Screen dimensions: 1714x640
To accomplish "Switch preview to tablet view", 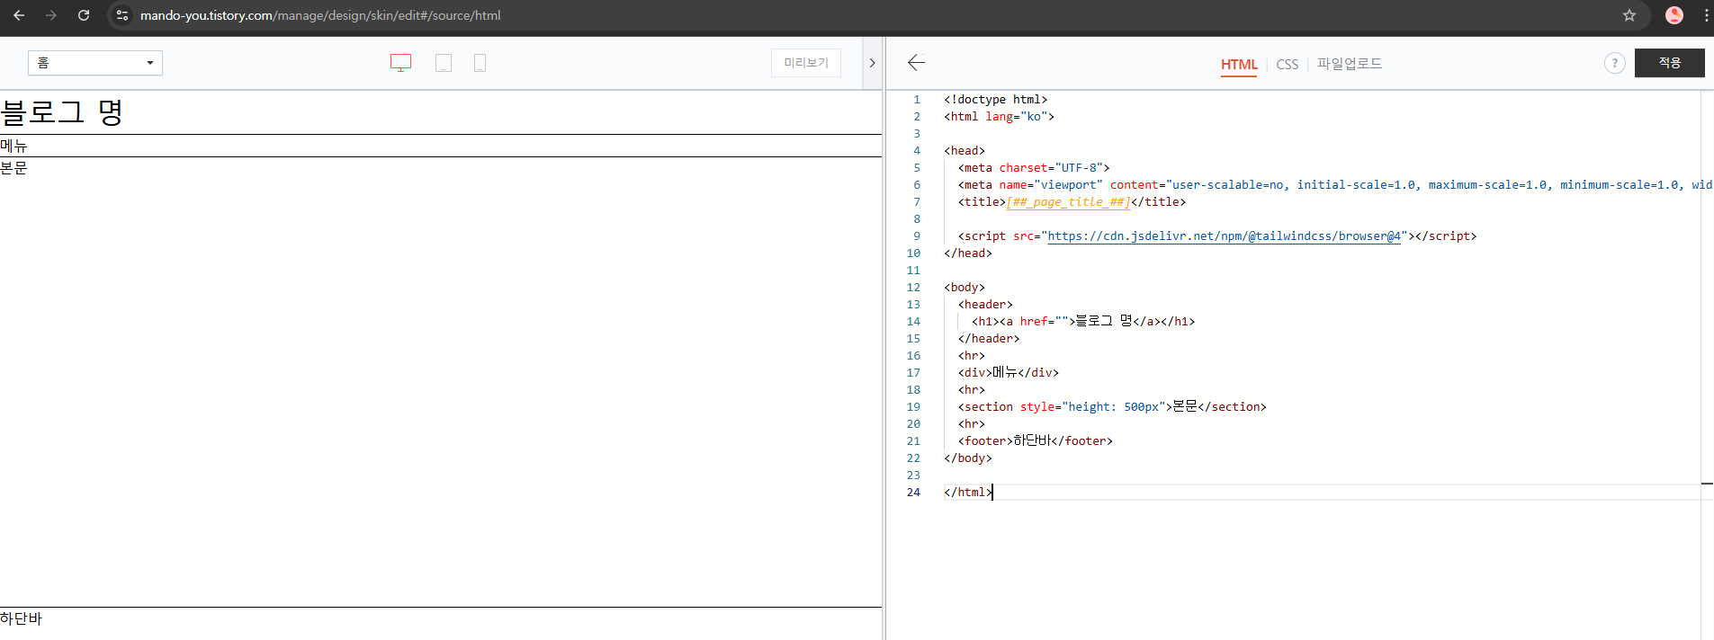I will click(444, 63).
